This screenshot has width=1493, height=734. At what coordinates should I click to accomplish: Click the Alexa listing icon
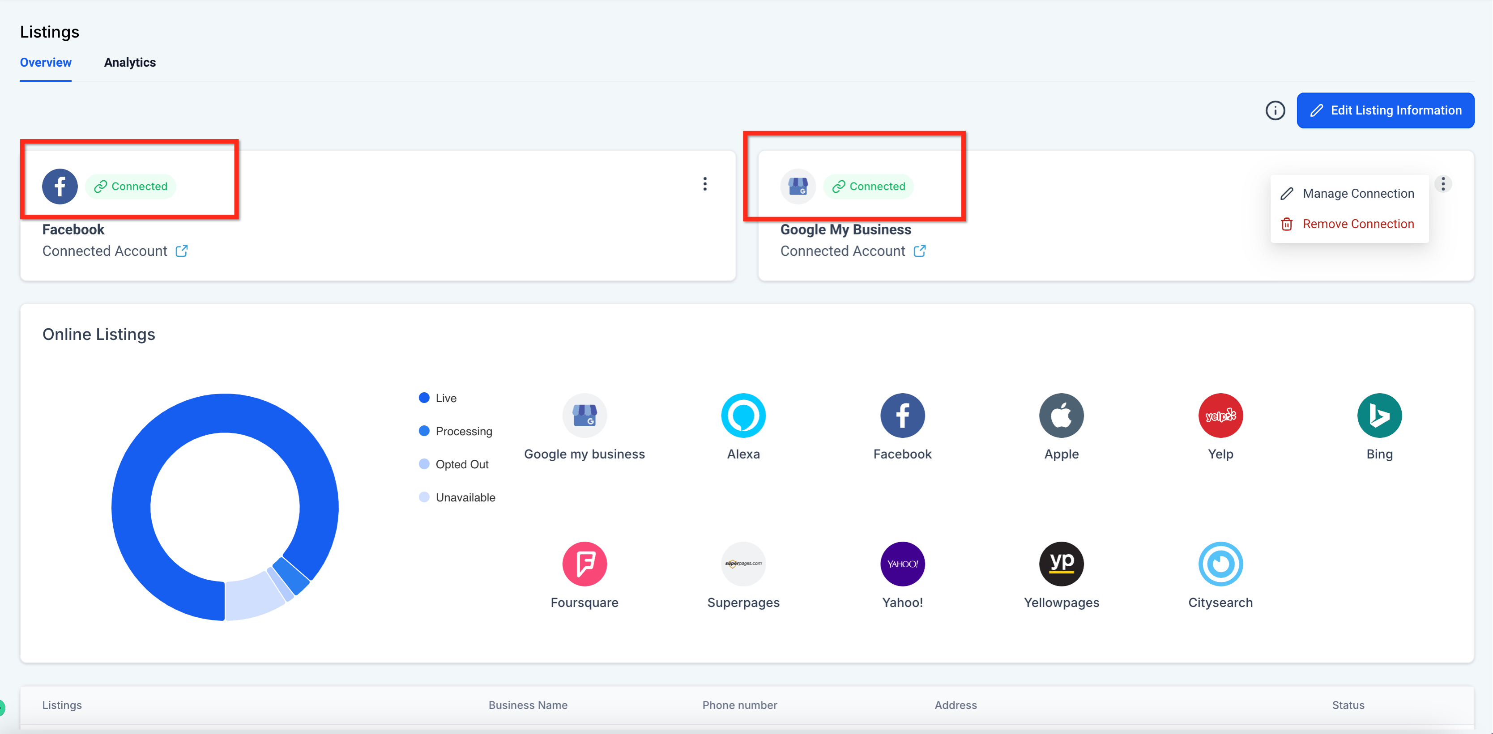click(x=743, y=416)
